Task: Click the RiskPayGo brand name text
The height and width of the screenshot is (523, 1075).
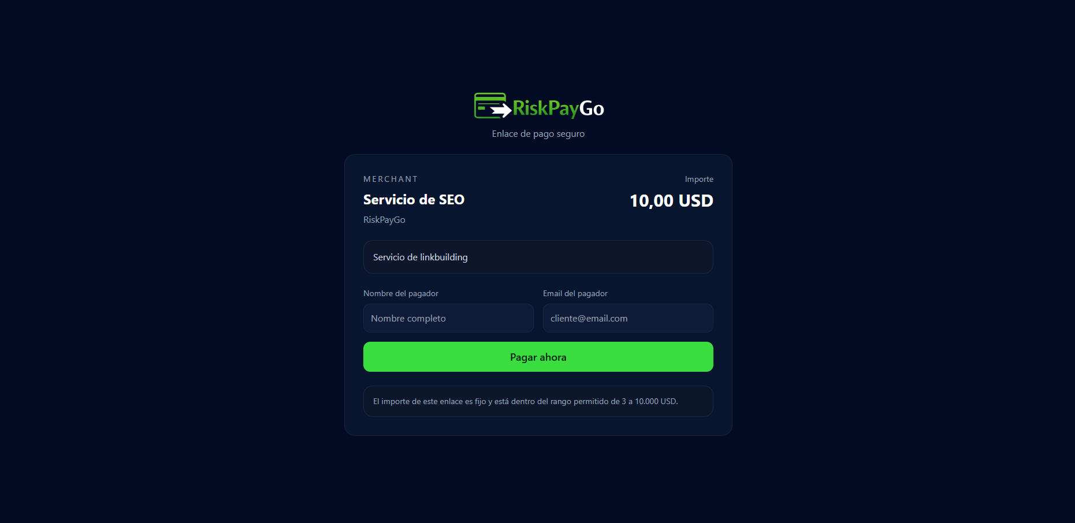Action: pos(558,108)
